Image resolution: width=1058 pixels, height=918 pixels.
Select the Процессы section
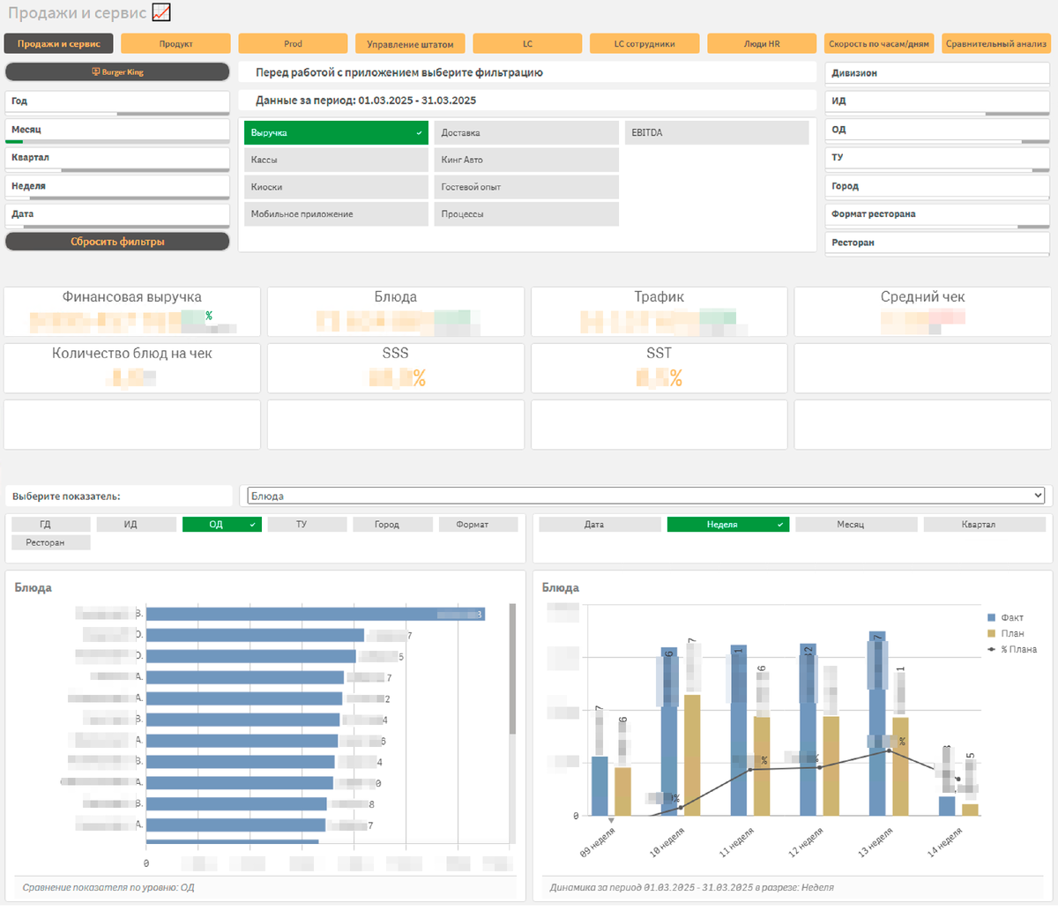point(526,214)
